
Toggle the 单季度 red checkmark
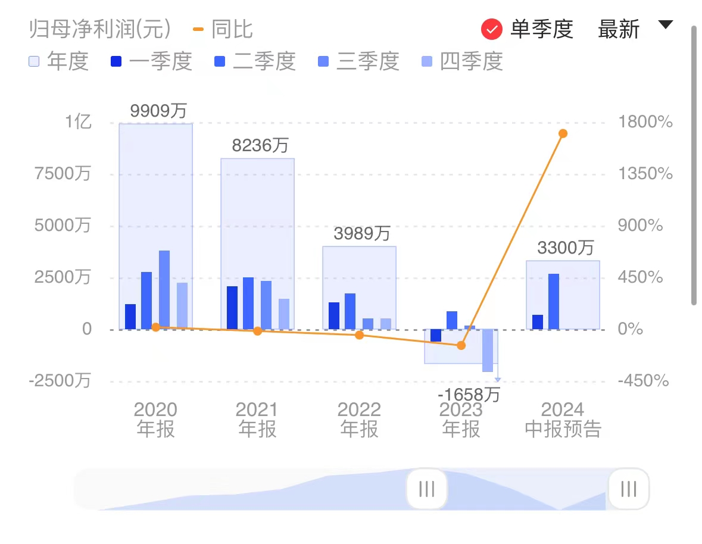492,30
